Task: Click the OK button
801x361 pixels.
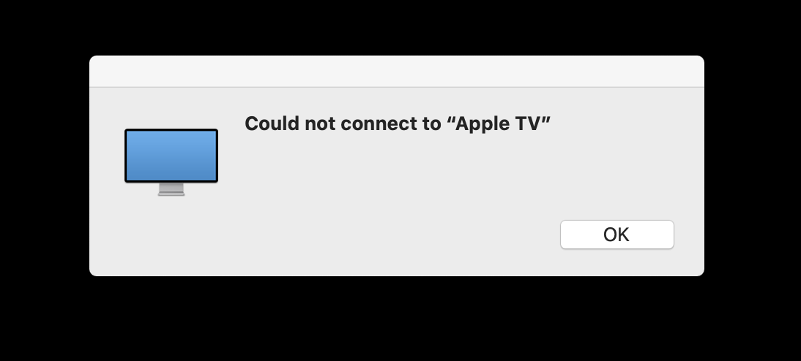Action: 616,235
